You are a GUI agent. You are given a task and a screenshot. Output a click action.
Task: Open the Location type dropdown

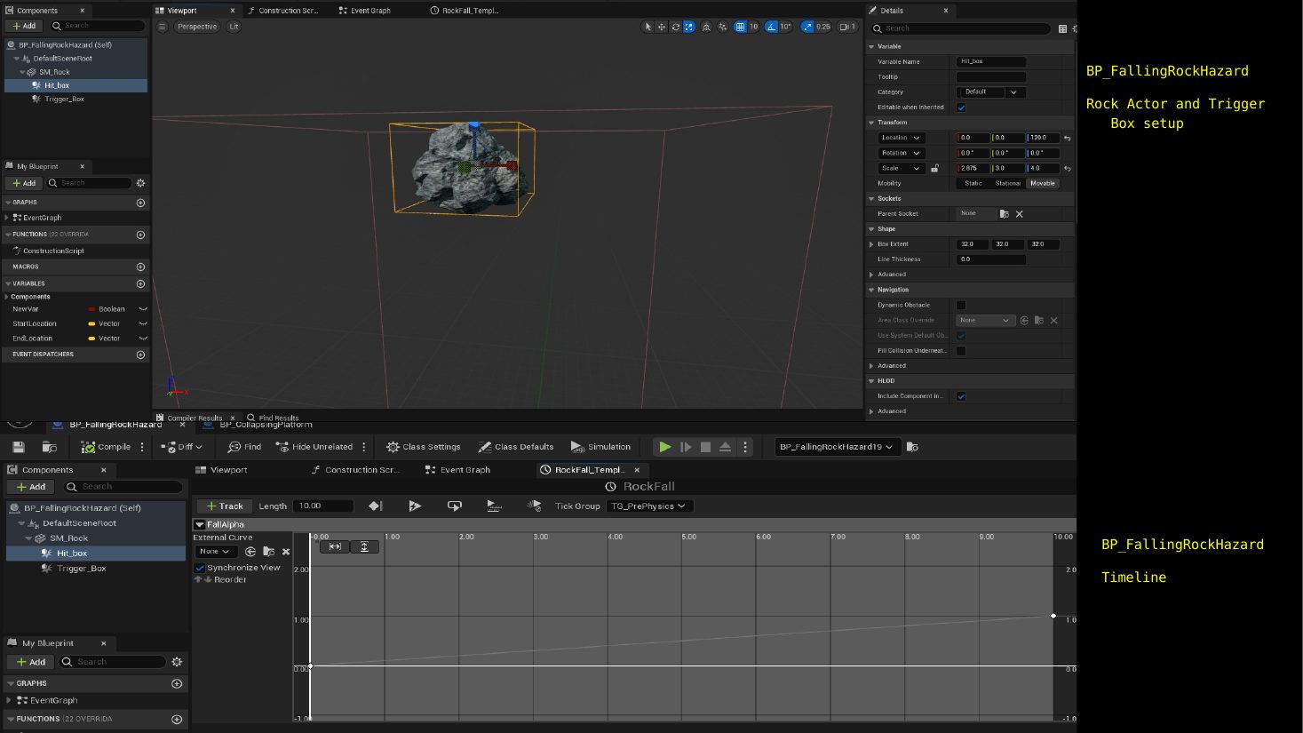902,138
